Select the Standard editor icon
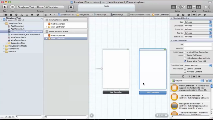 (x=173, y=7)
